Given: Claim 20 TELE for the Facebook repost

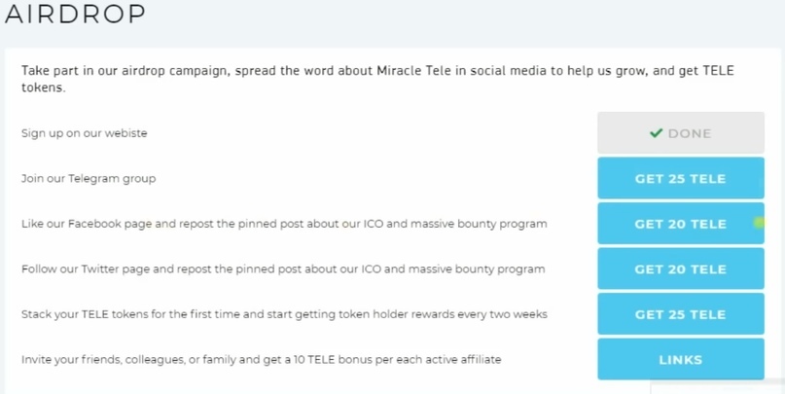Looking at the screenshot, I should [680, 224].
